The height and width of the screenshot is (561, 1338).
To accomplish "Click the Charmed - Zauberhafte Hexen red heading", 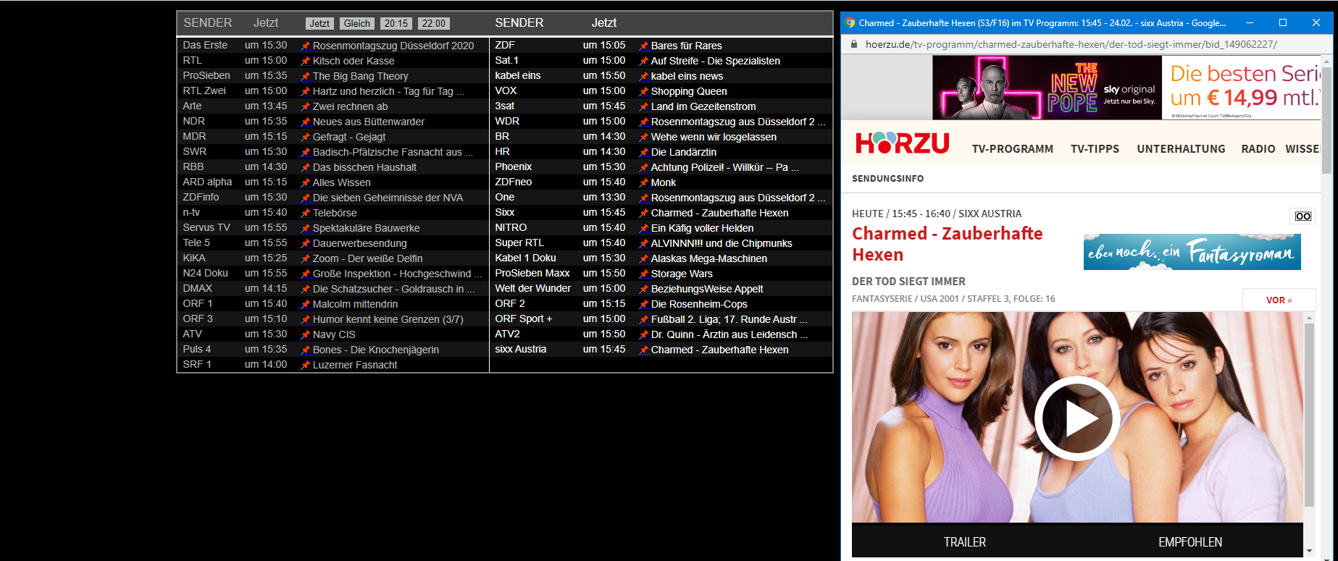I will click(x=947, y=244).
